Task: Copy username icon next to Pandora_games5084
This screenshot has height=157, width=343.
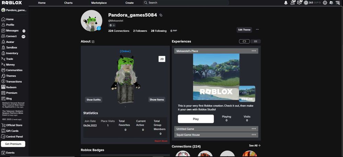Action: tap(161, 15)
